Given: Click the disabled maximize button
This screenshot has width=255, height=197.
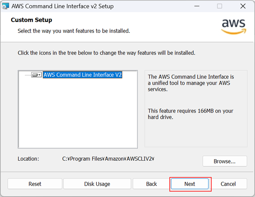Looking at the screenshot, I should click(220, 6).
